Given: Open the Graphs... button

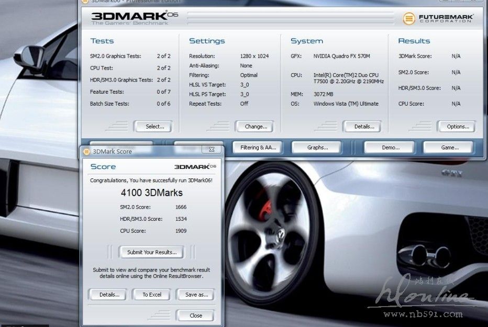Looking at the screenshot, I should [317, 148].
